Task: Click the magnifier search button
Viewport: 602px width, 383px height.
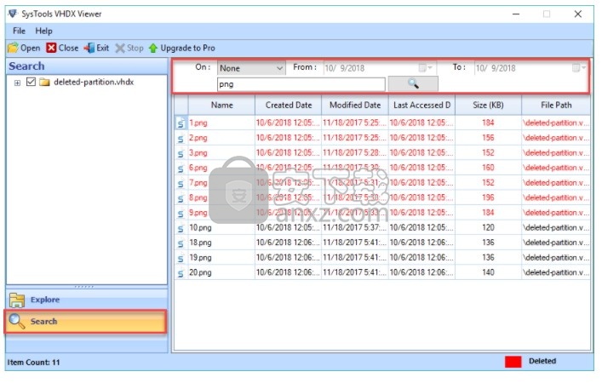Action: (413, 83)
